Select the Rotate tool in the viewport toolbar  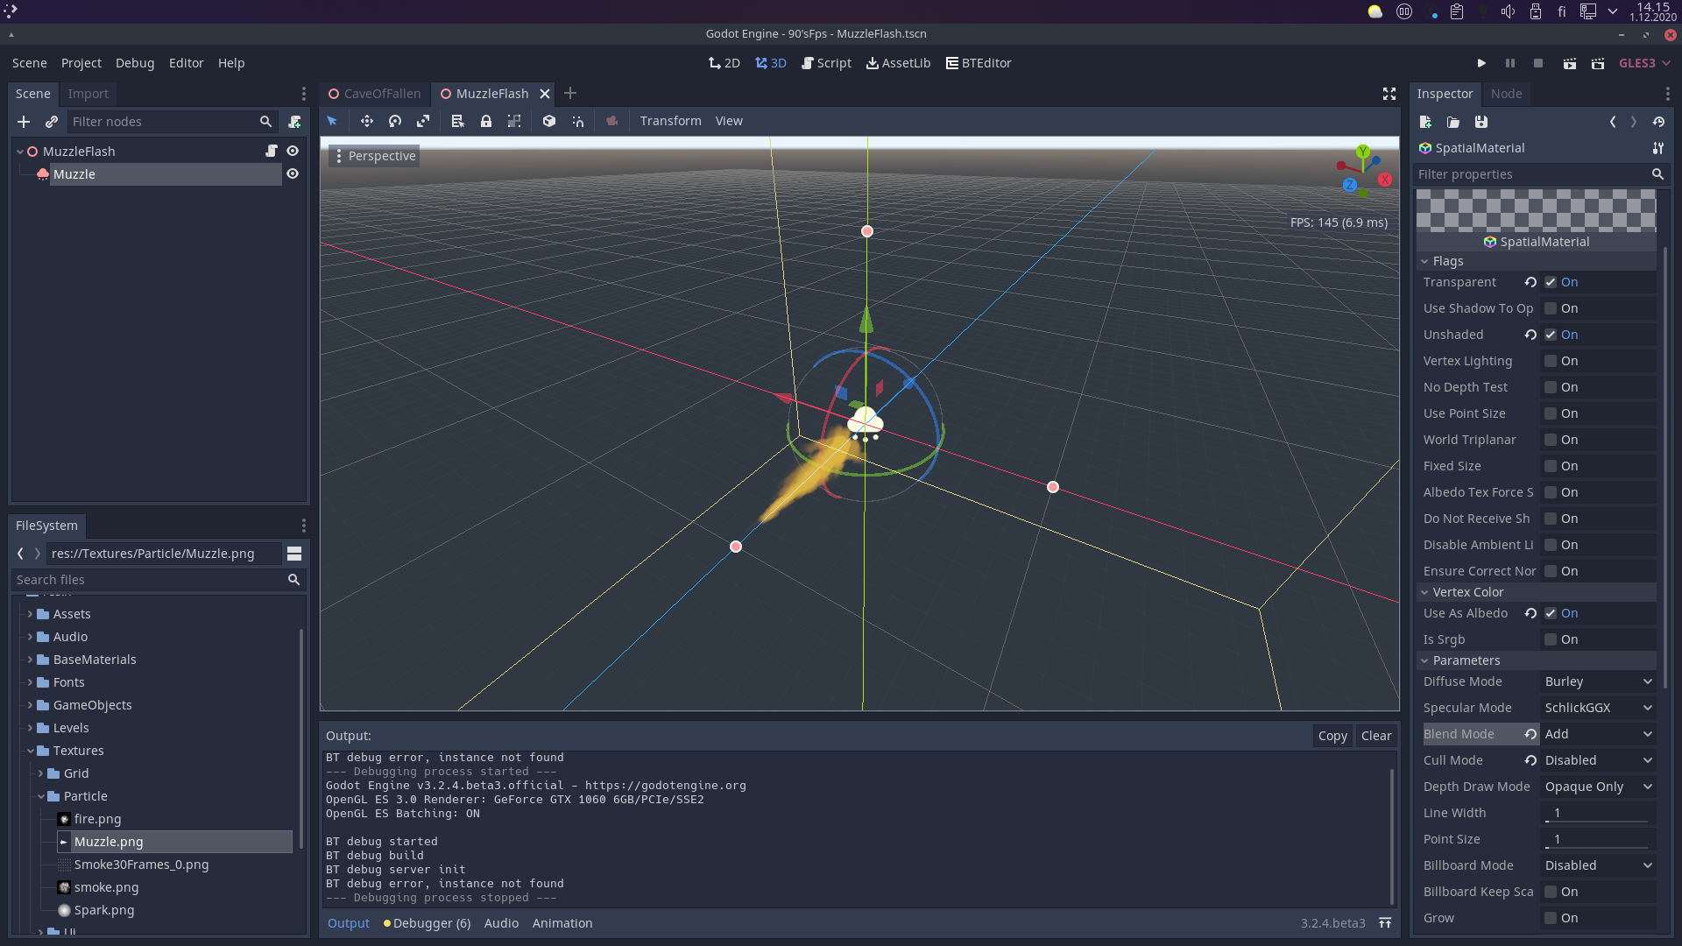coord(395,121)
